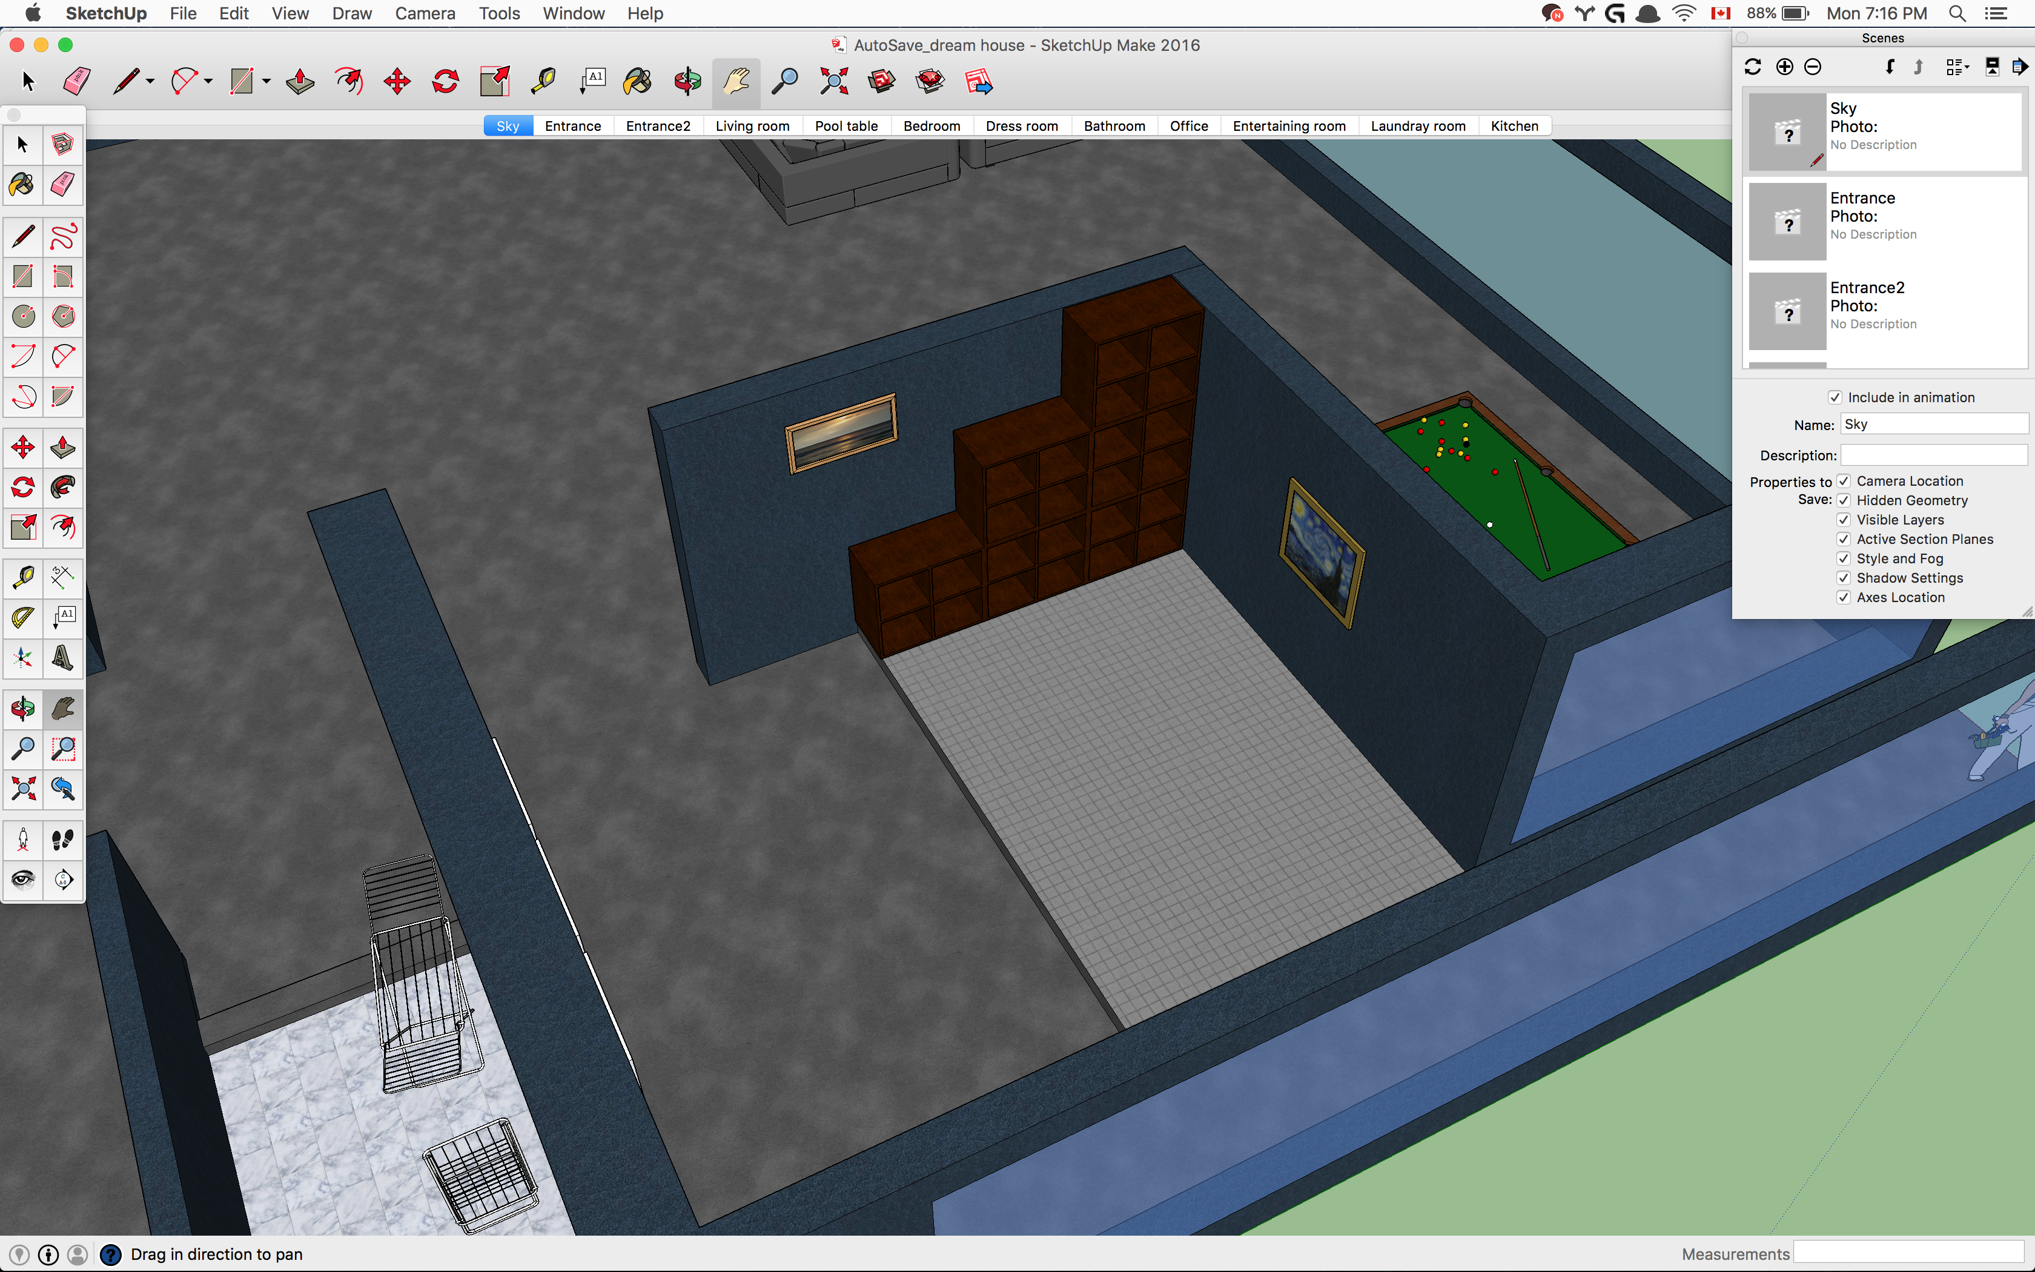Switch to the Laundray room scene tab

tap(1418, 126)
